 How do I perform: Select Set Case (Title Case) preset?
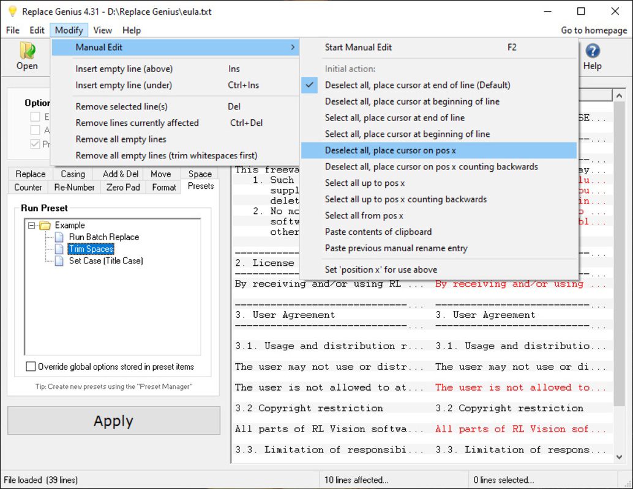[x=106, y=261]
